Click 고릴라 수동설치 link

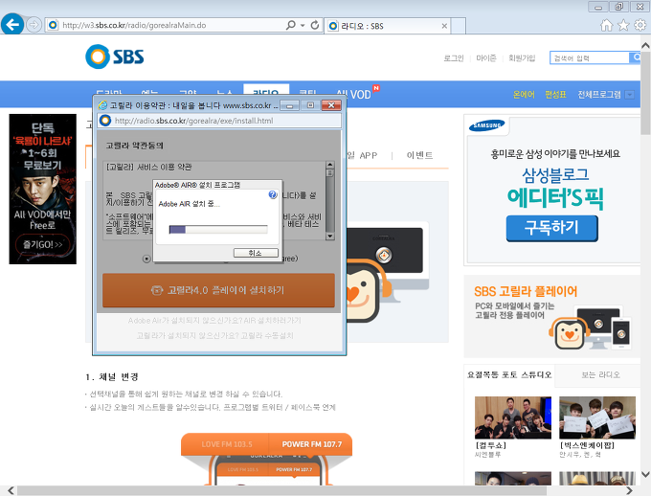pos(267,335)
